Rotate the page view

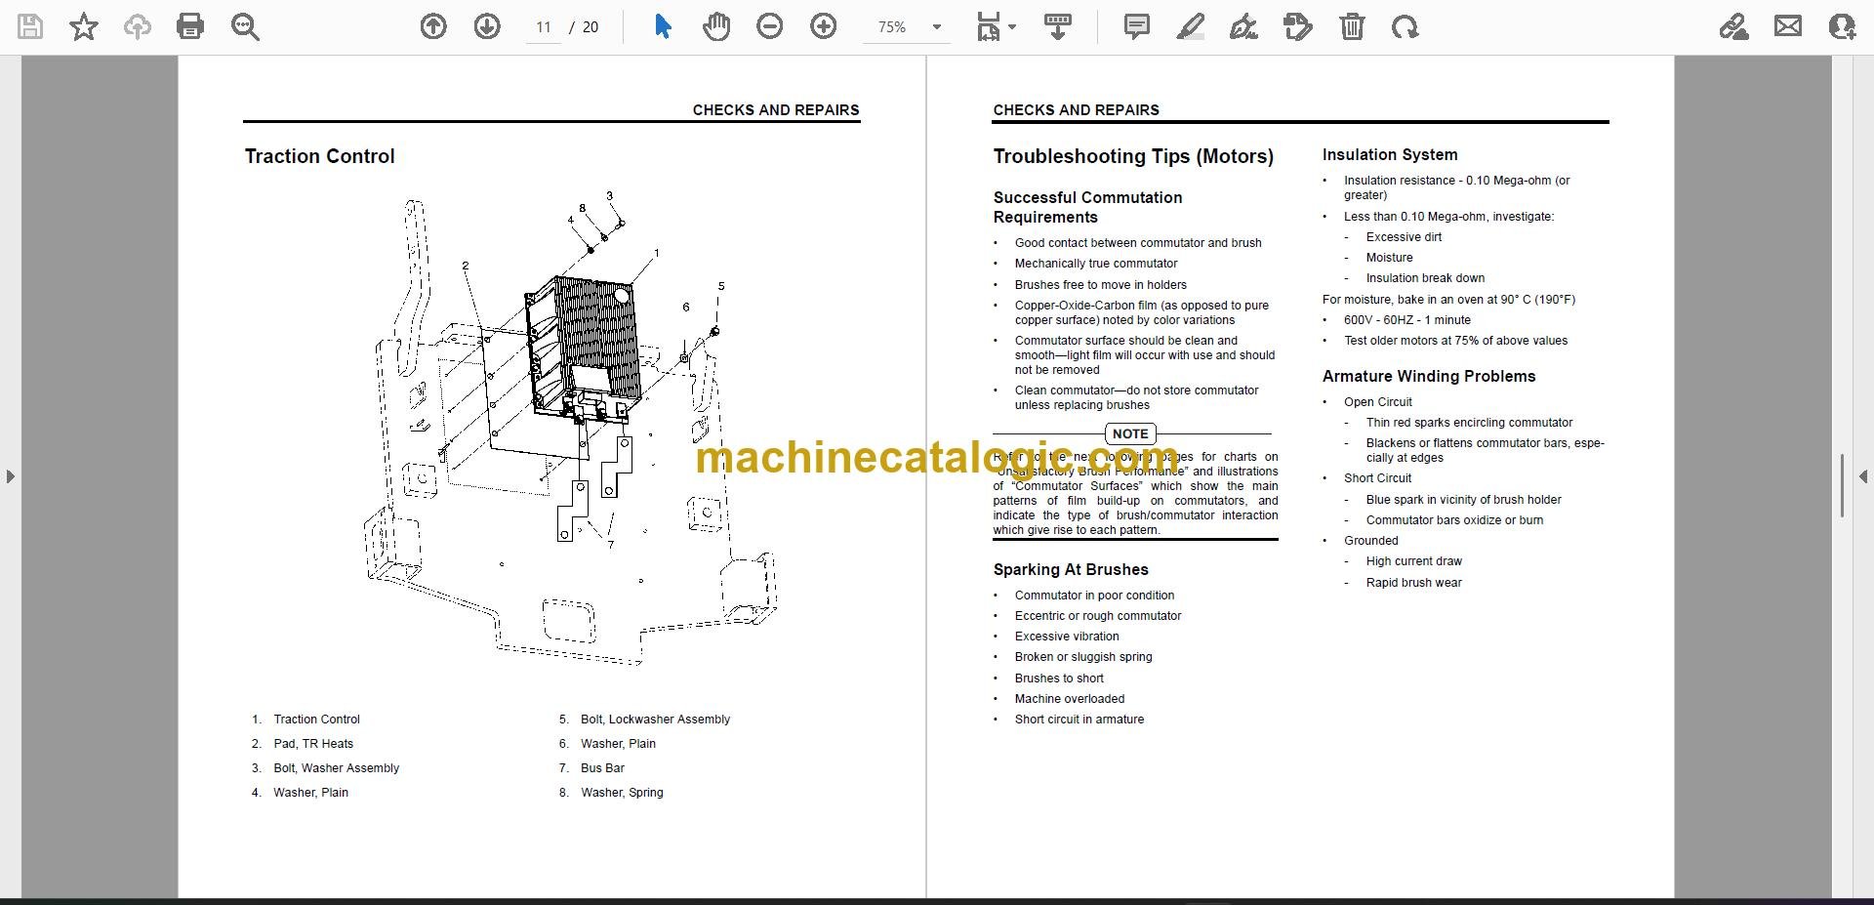click(1405, 26)
